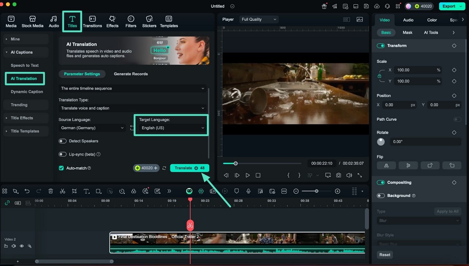Image resolution: width=469 pixels, height=266 pixels.
Task: Disable the Transform toggle
Action: [381, 46]
